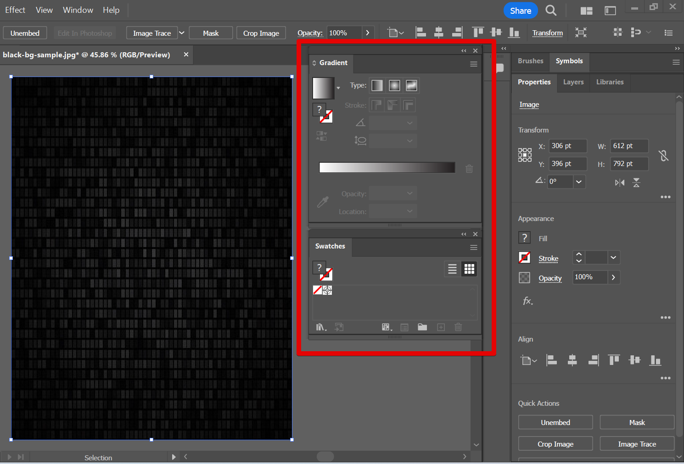684x464 pixels.
Task: Open the Window menu
Action: (x=78, y=10)
